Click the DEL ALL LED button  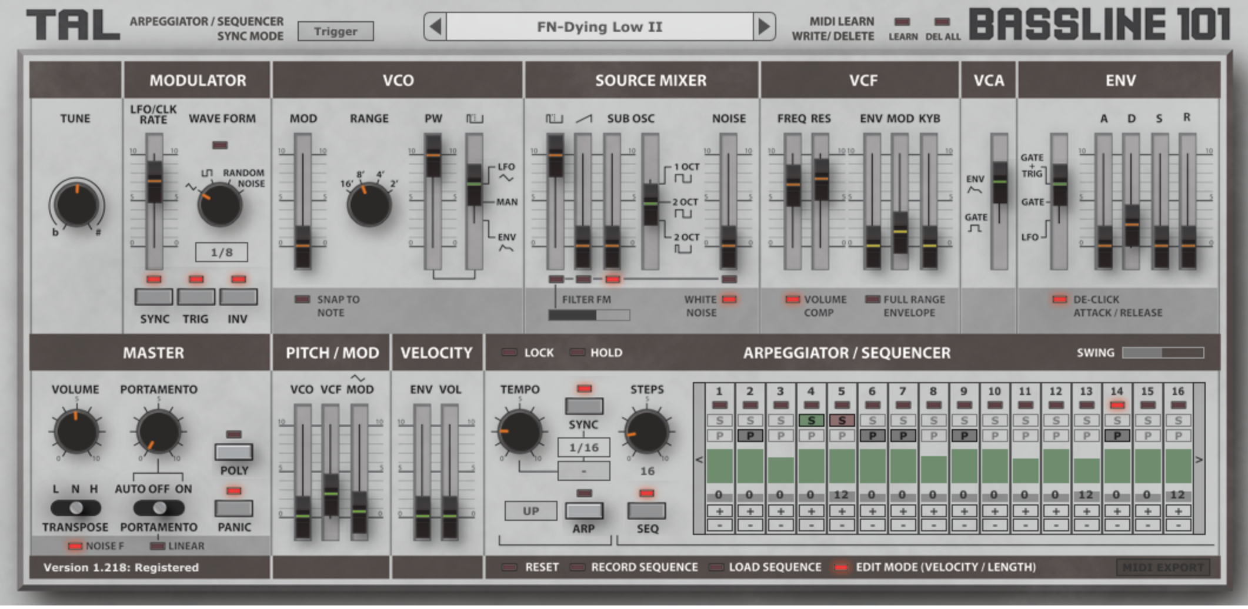tap(942, 22)
